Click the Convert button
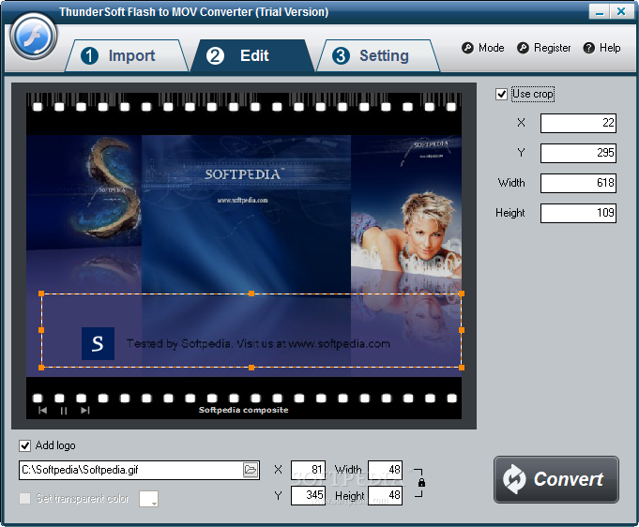The image size is (639, 527). pyautogui.click(x=556, y=480)
